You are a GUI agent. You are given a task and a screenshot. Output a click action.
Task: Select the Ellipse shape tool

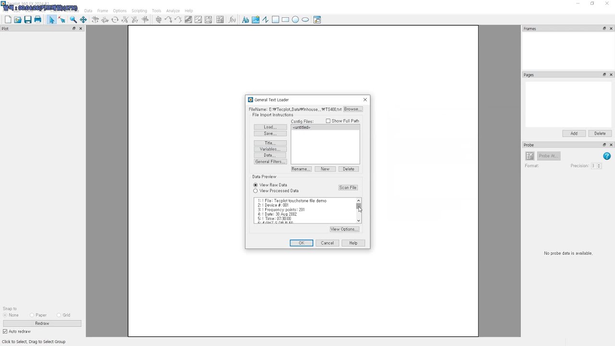(x=305, y=20)
